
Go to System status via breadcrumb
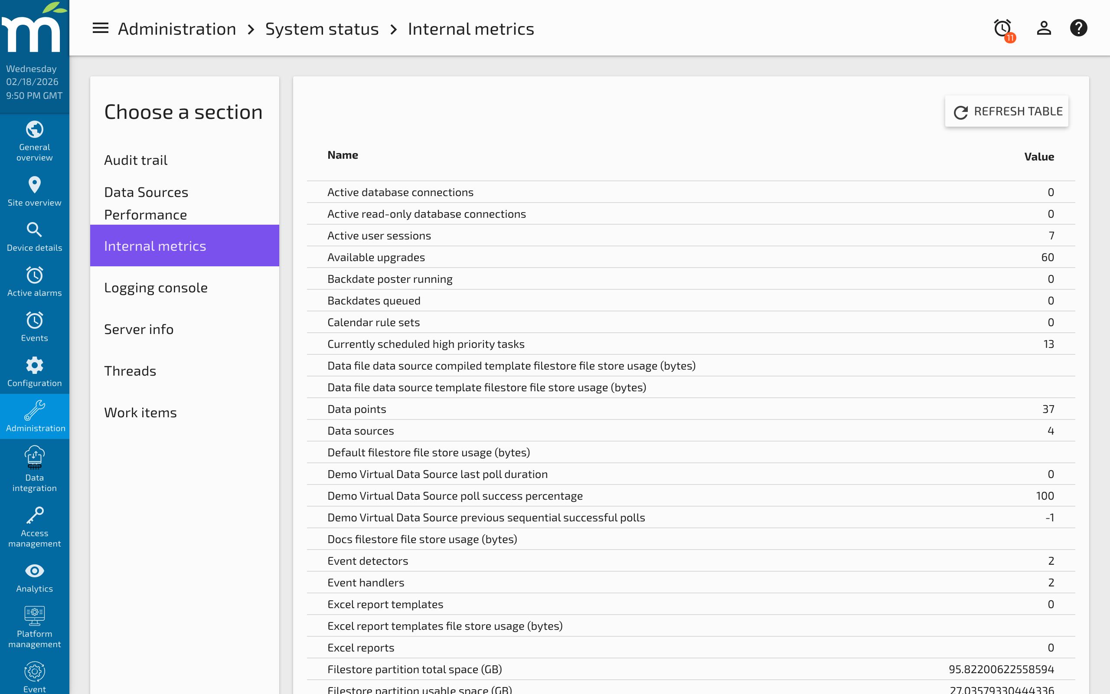click(x=322, y=29)
